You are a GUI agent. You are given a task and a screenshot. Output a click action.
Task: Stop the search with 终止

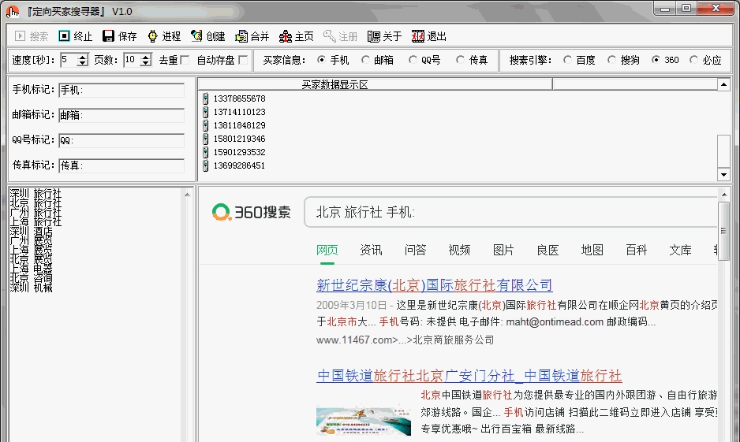coord(64,36)
